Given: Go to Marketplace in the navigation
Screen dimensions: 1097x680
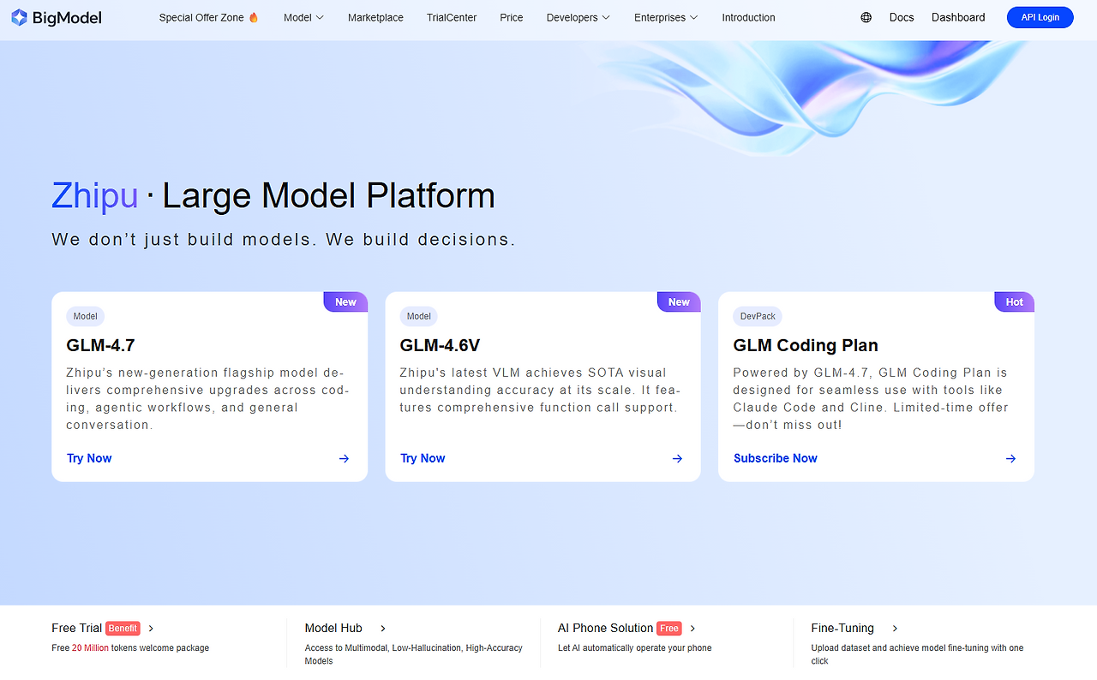Looking at the screenshot, I should coord(375,17).
